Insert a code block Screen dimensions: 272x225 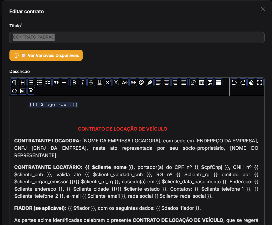click(23, 91)
